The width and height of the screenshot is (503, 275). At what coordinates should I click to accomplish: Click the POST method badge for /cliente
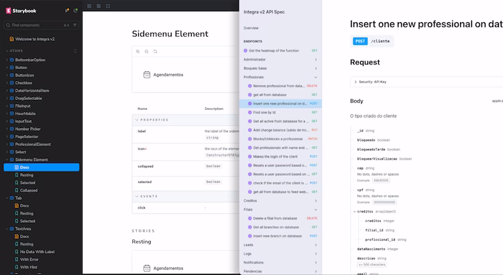pos(360,41)
